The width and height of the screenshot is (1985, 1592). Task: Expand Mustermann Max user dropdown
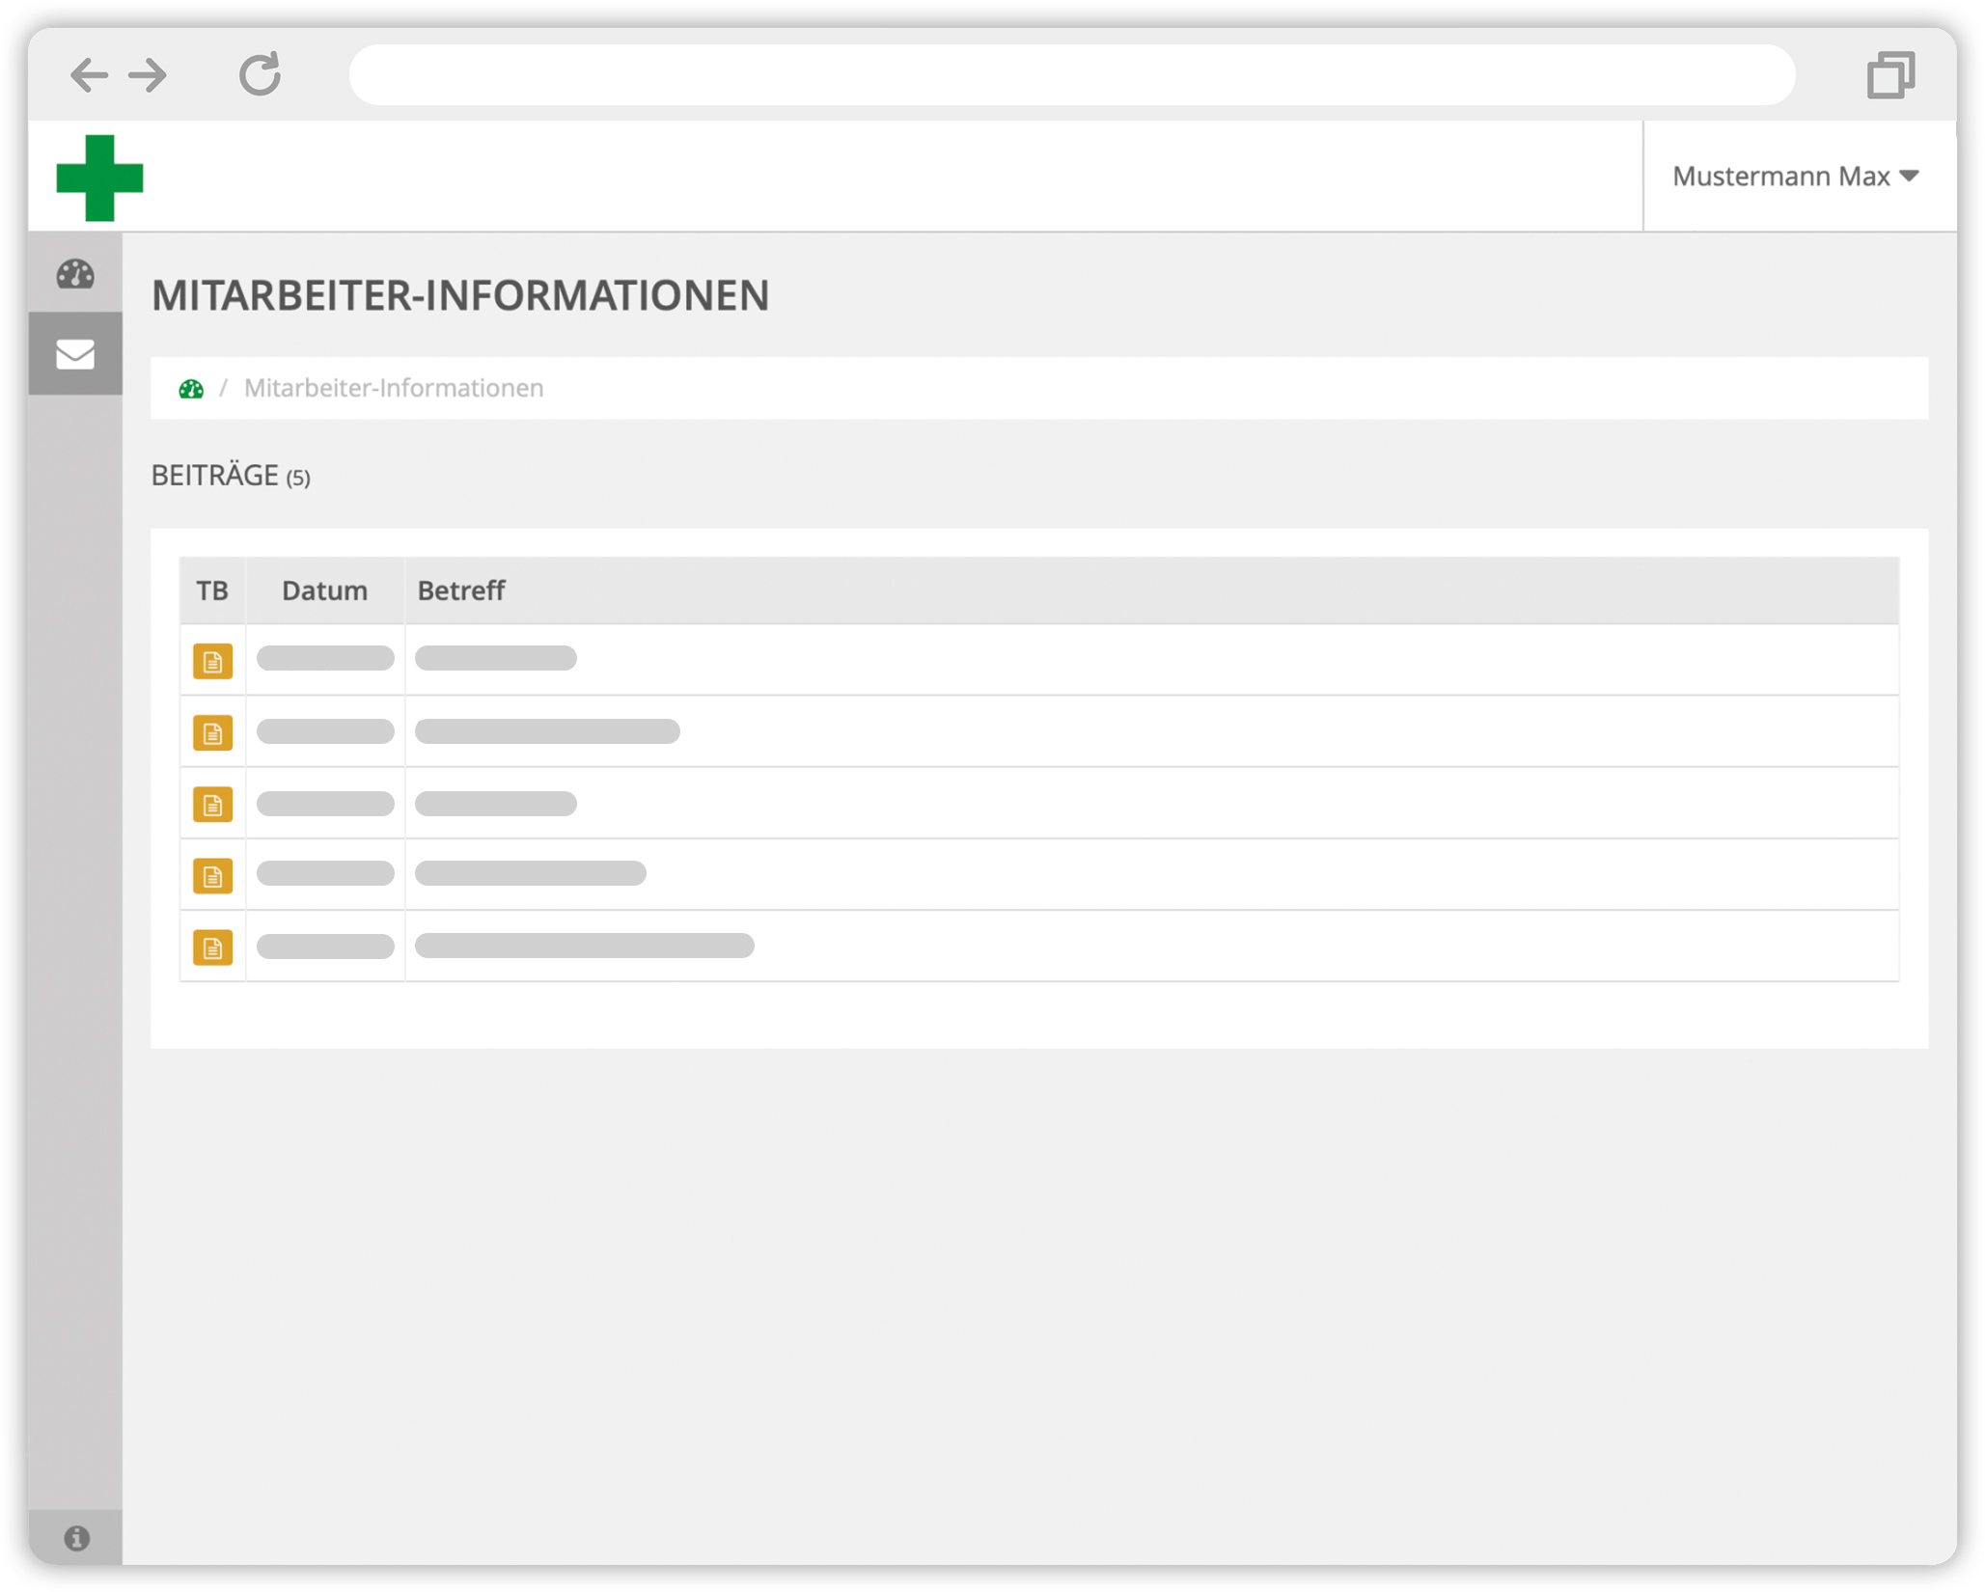(x=1795, y=177)
